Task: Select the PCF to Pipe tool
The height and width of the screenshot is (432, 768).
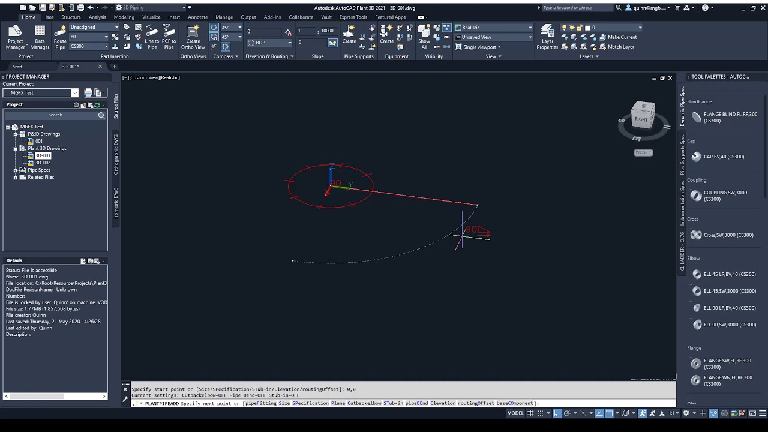Action: pos(169,37)
